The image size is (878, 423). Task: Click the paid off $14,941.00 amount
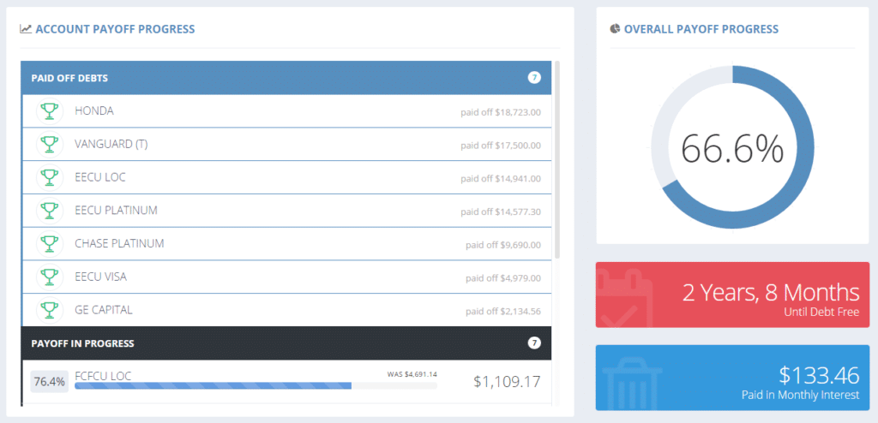pos(501,179)
